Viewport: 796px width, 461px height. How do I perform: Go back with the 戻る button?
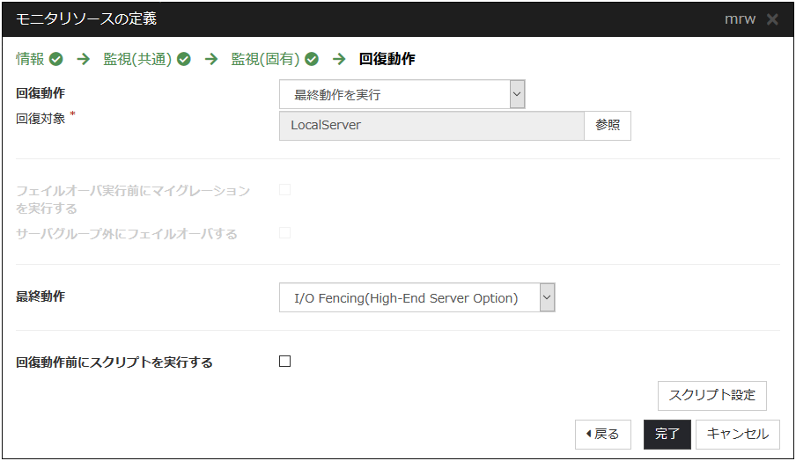point(602,434)
